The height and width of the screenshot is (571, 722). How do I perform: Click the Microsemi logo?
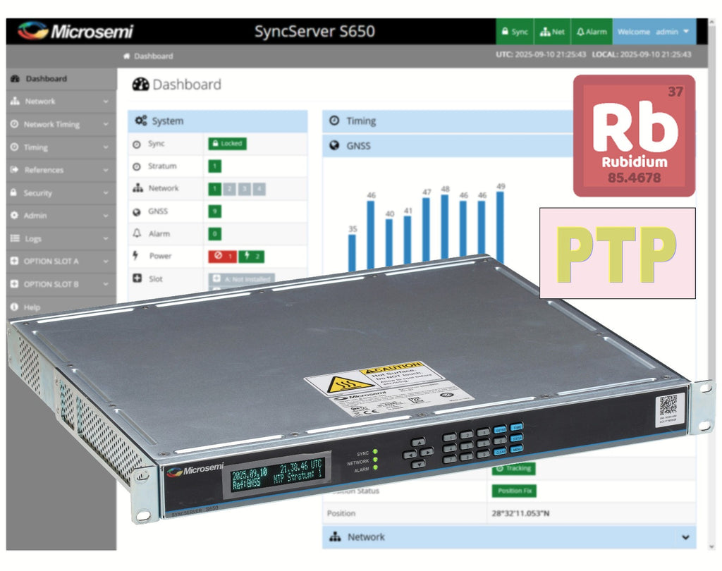pos(75,31)
